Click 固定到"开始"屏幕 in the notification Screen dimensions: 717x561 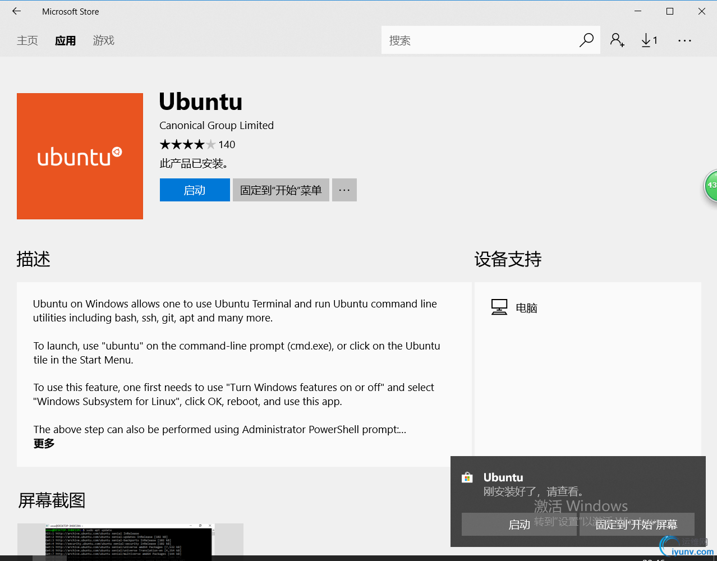(637, 524)
